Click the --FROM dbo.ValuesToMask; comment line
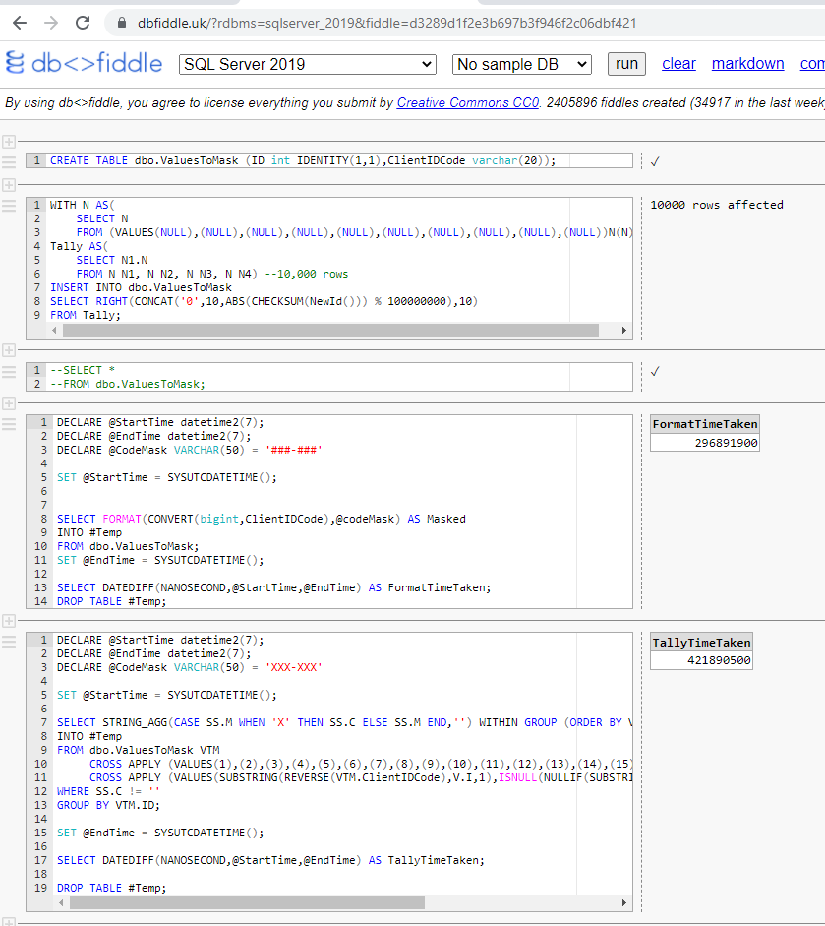Image resolution: width=825 pixels, height=926 pixels. (128, 384)
